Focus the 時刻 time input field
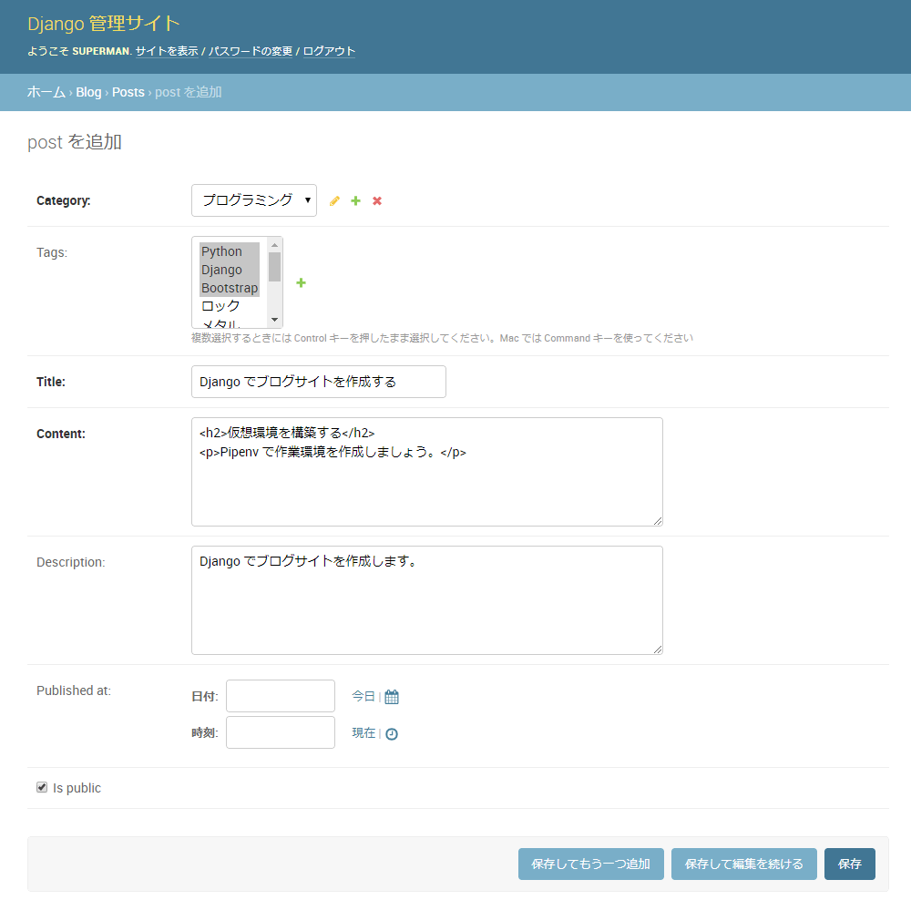The height and width of the screenshot is (900, 911). coord(281,732)
